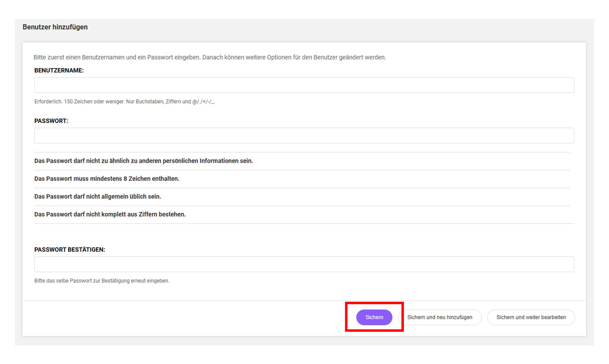Click the BENUTZERNAME field label
This screenshot has height=364, width=609.
[x=59, y=70]
